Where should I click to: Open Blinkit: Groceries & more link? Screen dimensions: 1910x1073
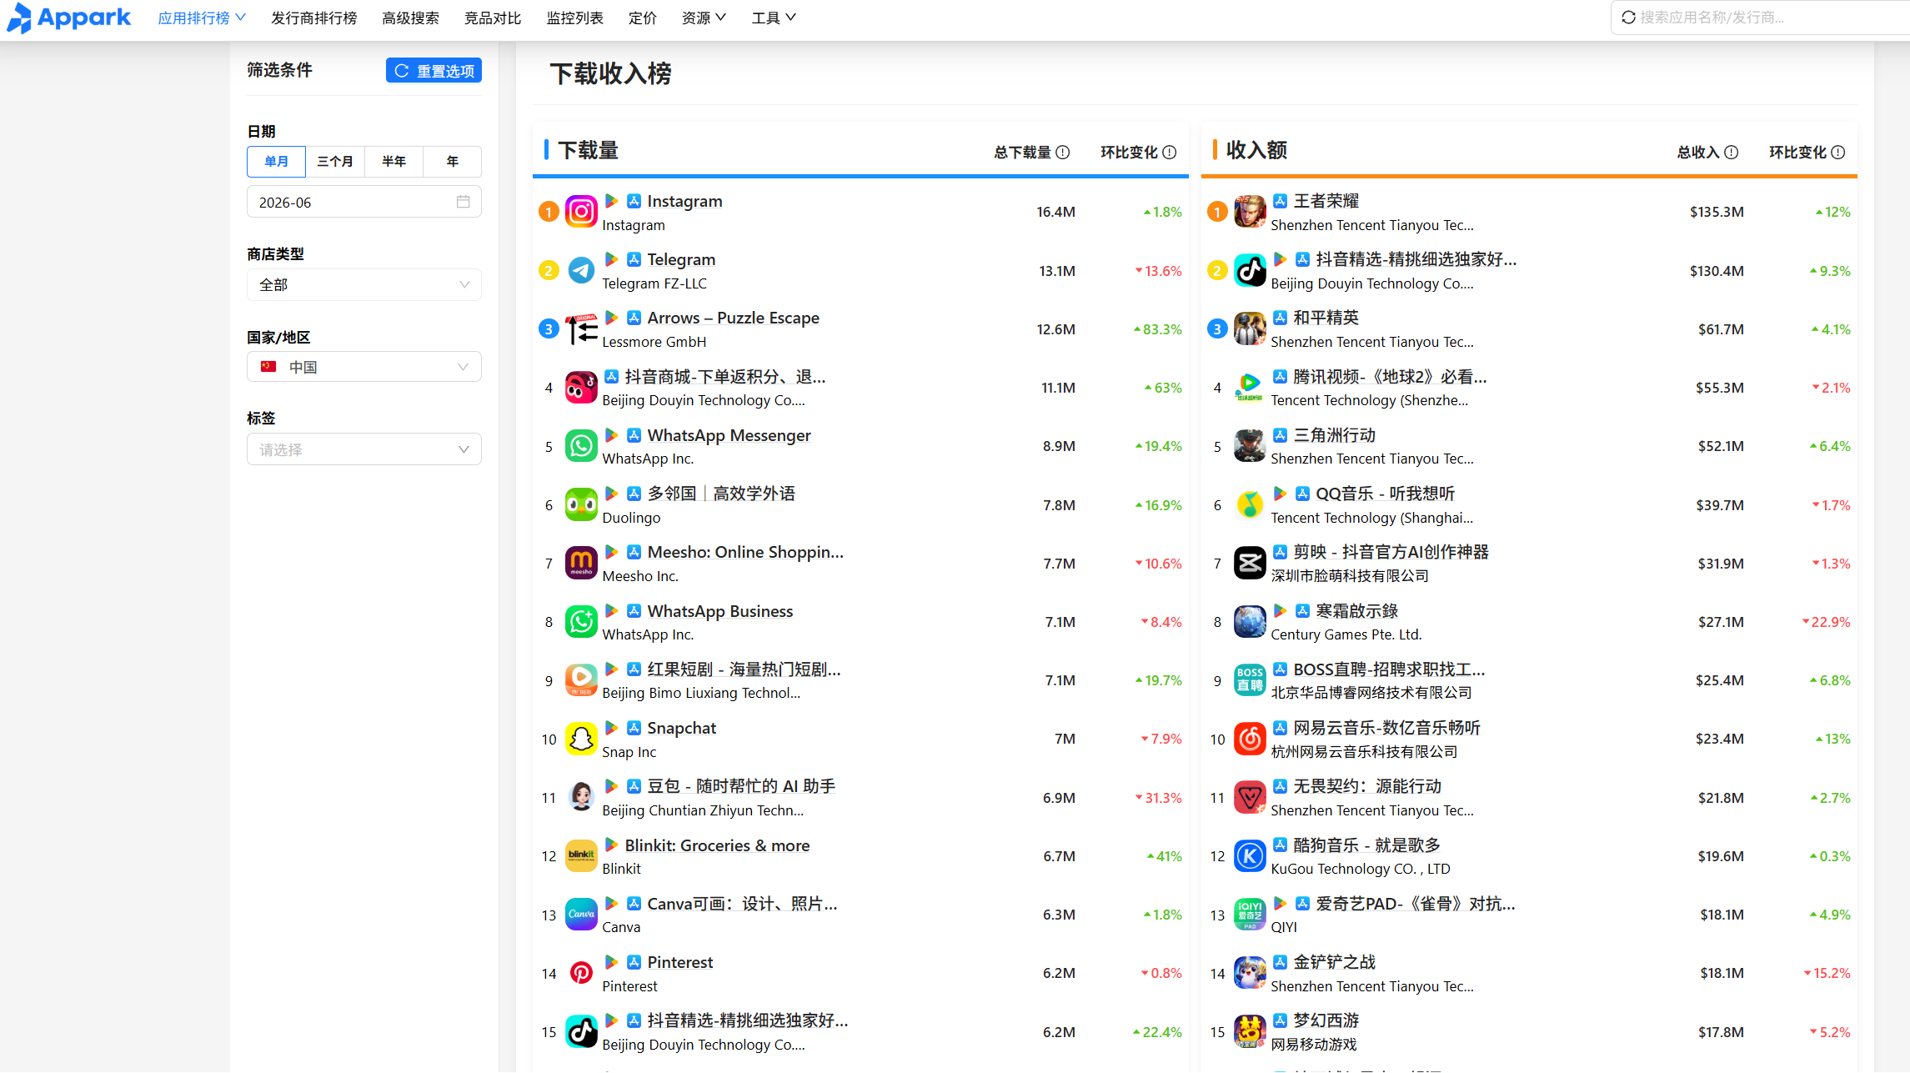pos(717,845)
